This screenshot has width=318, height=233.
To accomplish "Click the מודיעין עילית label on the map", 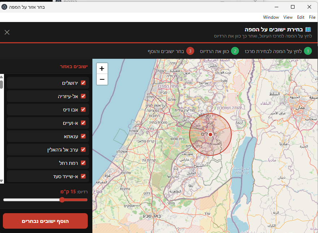I will 185,110.
